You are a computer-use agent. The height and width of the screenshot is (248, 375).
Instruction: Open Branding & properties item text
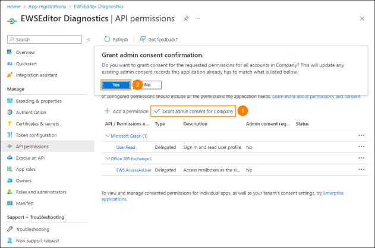click(x=39, y=101)
